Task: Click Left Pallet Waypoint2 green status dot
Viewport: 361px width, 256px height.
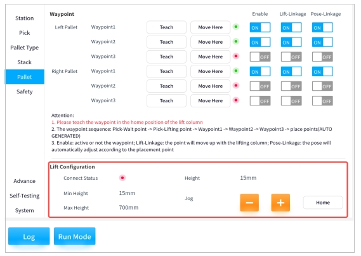Action: 236,41
